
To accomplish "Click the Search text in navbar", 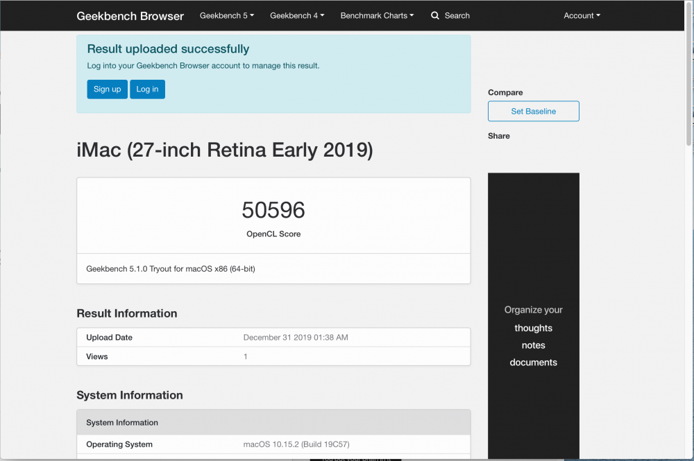I will coord(457,15).
